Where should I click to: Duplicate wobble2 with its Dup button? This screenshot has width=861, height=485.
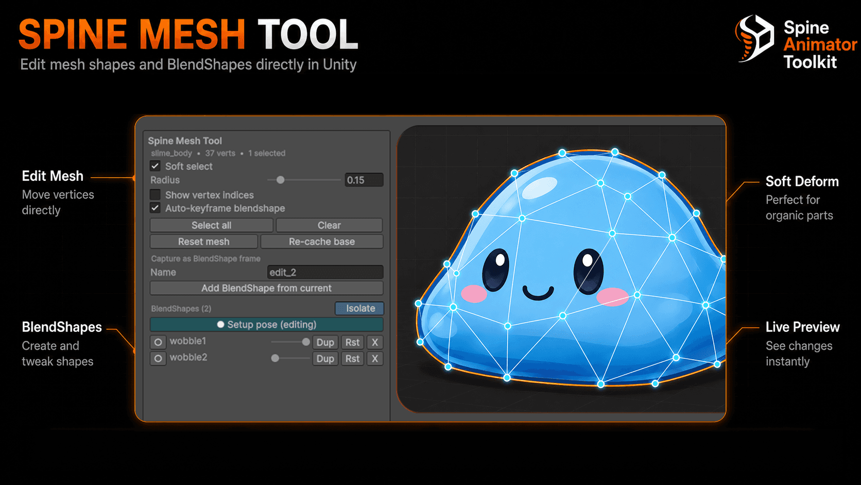[x=325, y=359]
